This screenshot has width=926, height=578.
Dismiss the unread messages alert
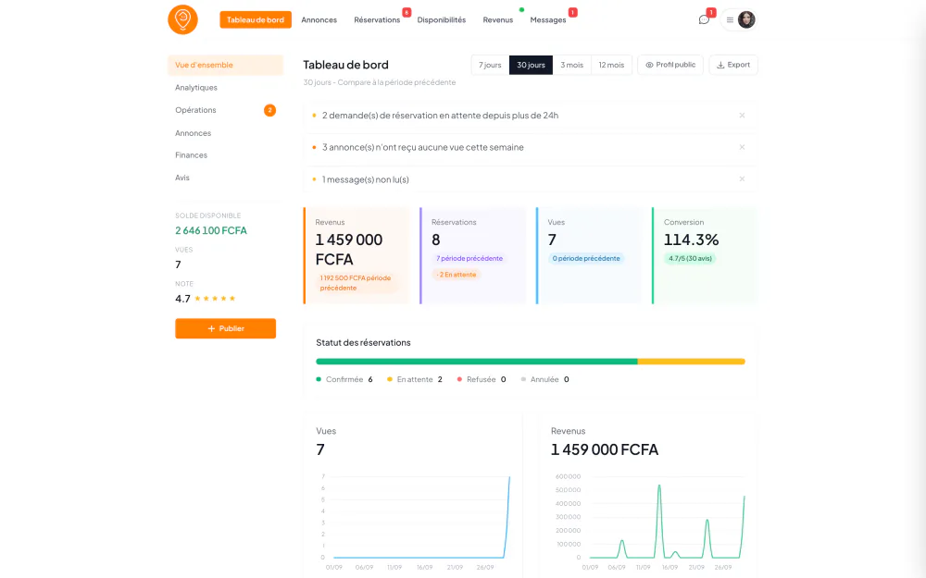point(742,179)
